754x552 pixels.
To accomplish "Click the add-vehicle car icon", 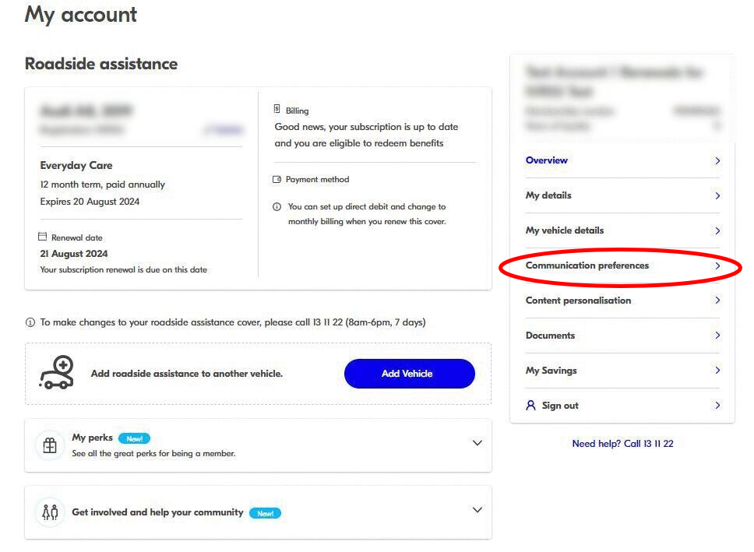I will tap(57, 373).
